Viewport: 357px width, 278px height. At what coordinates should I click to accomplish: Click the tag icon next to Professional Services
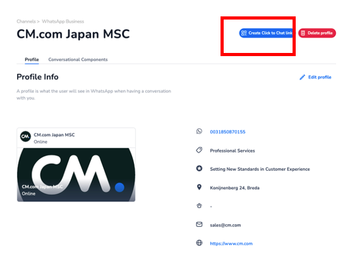(199, 150)
